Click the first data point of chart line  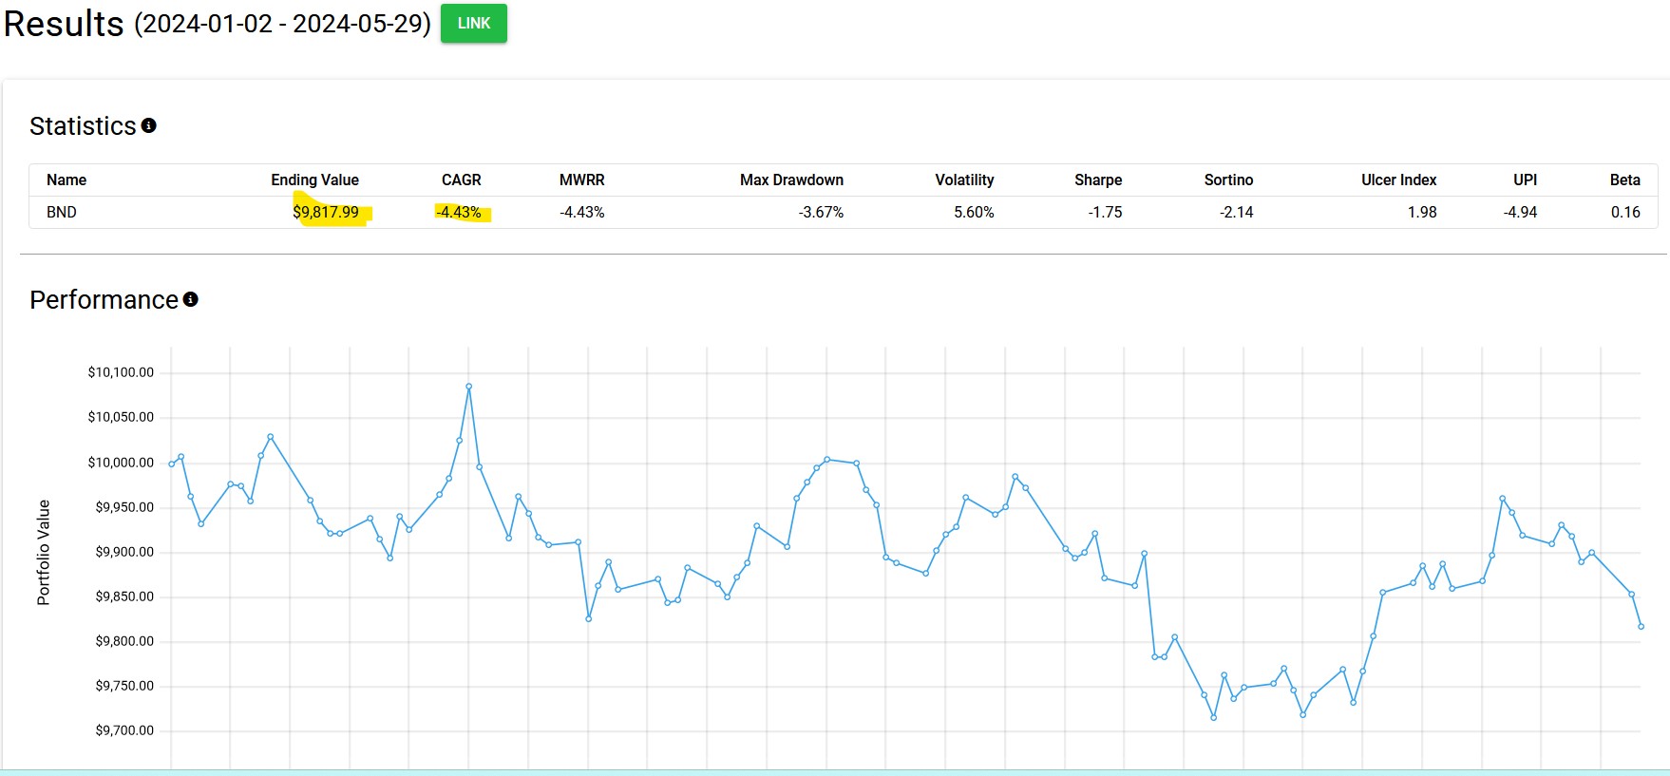[171, 464]
